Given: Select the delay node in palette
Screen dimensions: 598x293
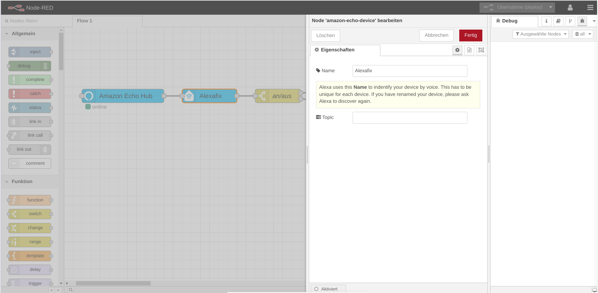Looking at the screenshot, I should click(x=30, y=270).
